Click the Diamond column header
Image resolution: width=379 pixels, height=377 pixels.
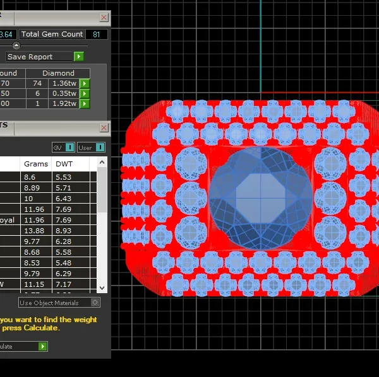coord(58,73)
